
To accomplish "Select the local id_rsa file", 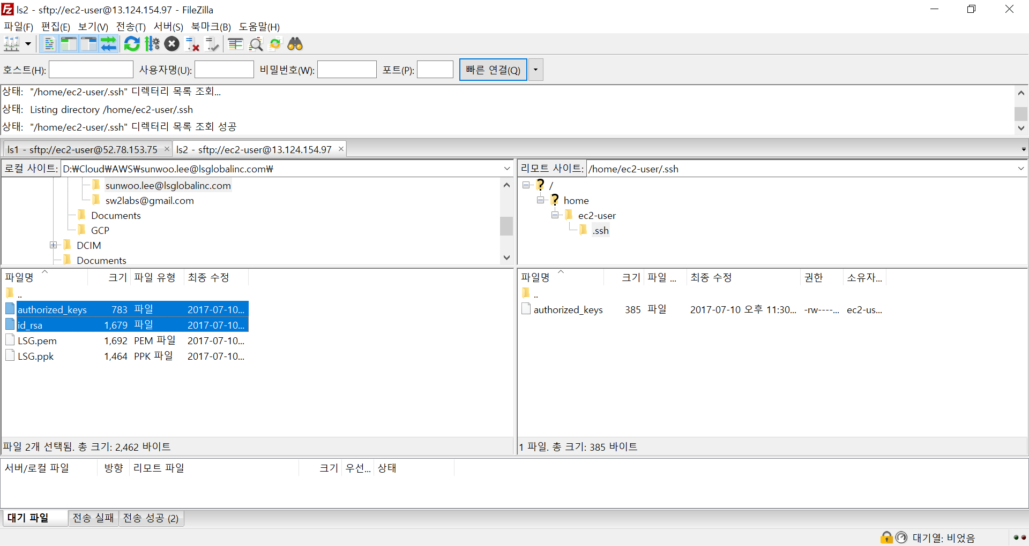I will [x=30, y=325].
